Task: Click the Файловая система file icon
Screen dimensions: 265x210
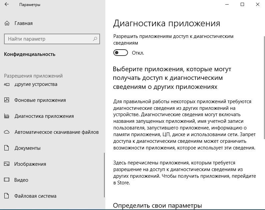Action: coord(6,196)
